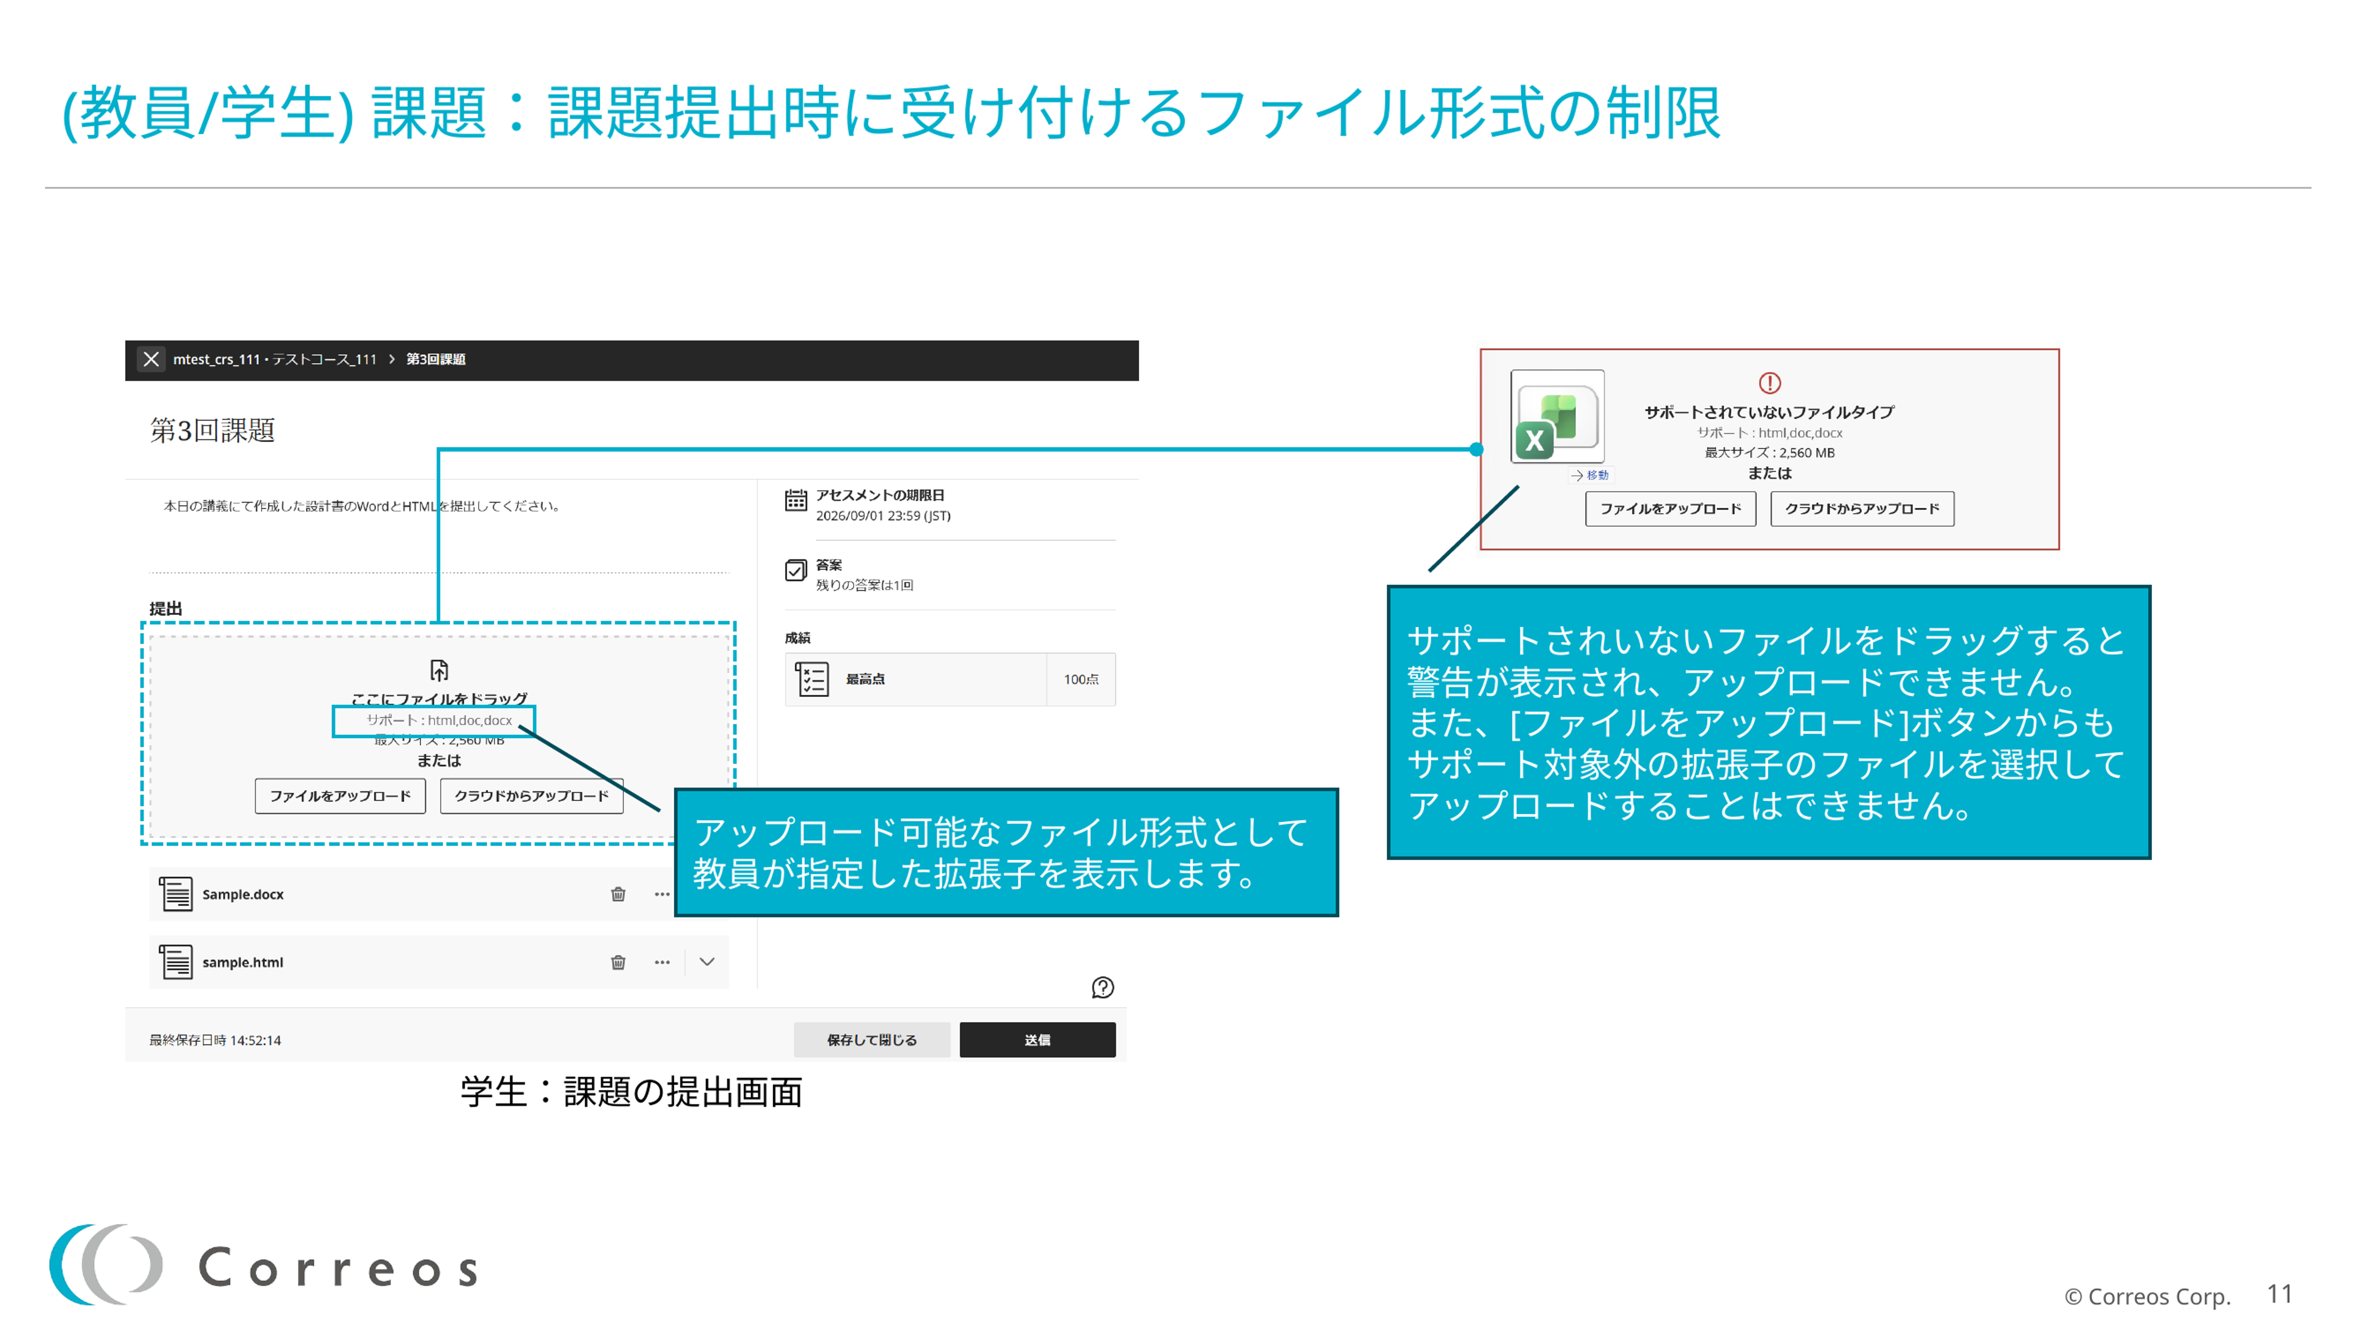Image resolution: width=2353 pixels, height=1323 pixels.
Task: Click ファイルをアップロード in warning panel
Action: click(1671, 508)
